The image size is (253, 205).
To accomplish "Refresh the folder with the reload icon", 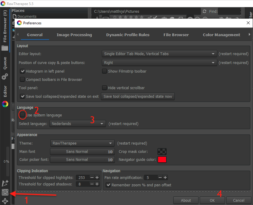I will click(x=204, y=12).
